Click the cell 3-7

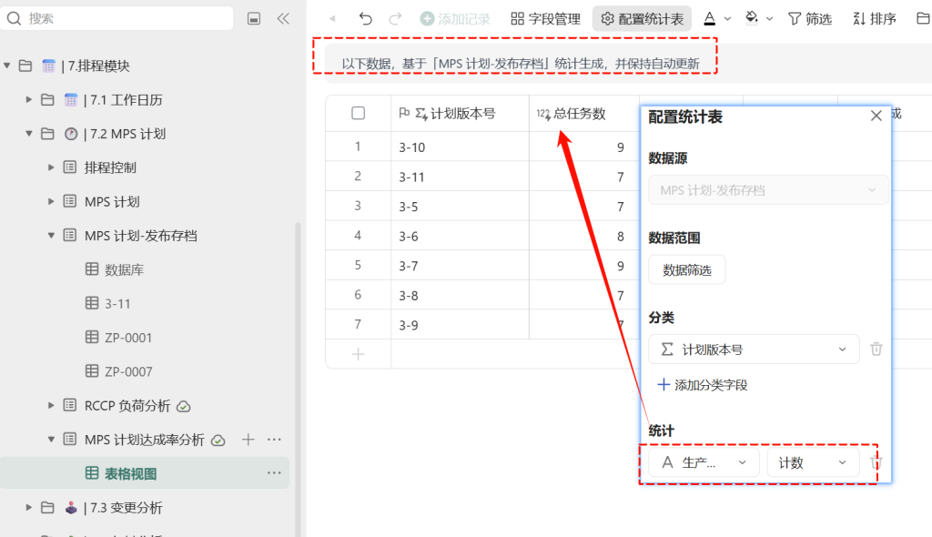[x=460, y=266]
